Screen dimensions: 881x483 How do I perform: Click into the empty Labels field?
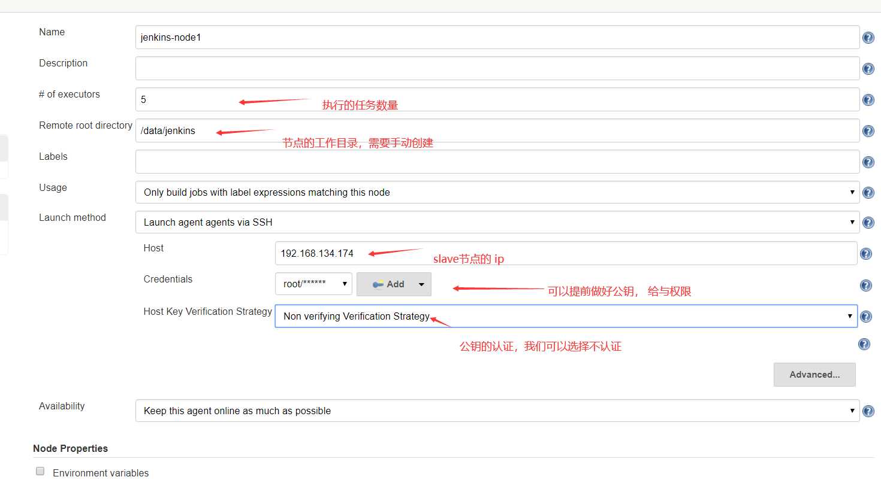pyautogui.click(x=497, y=162)
